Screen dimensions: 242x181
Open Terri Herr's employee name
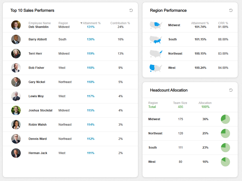[35, 54]
